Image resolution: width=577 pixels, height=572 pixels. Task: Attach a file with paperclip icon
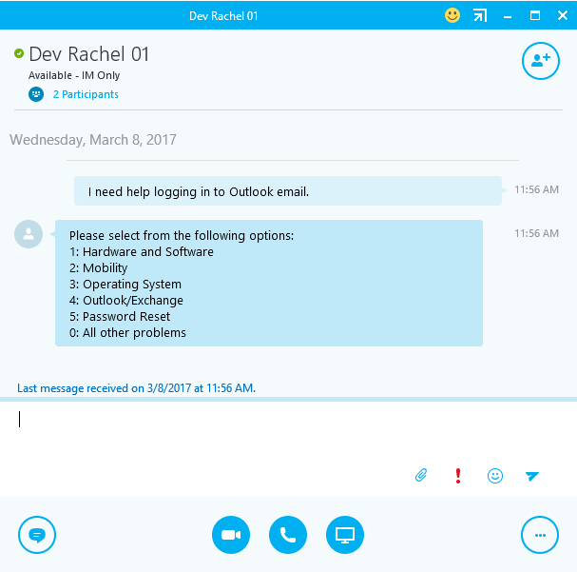pos(421,475)
